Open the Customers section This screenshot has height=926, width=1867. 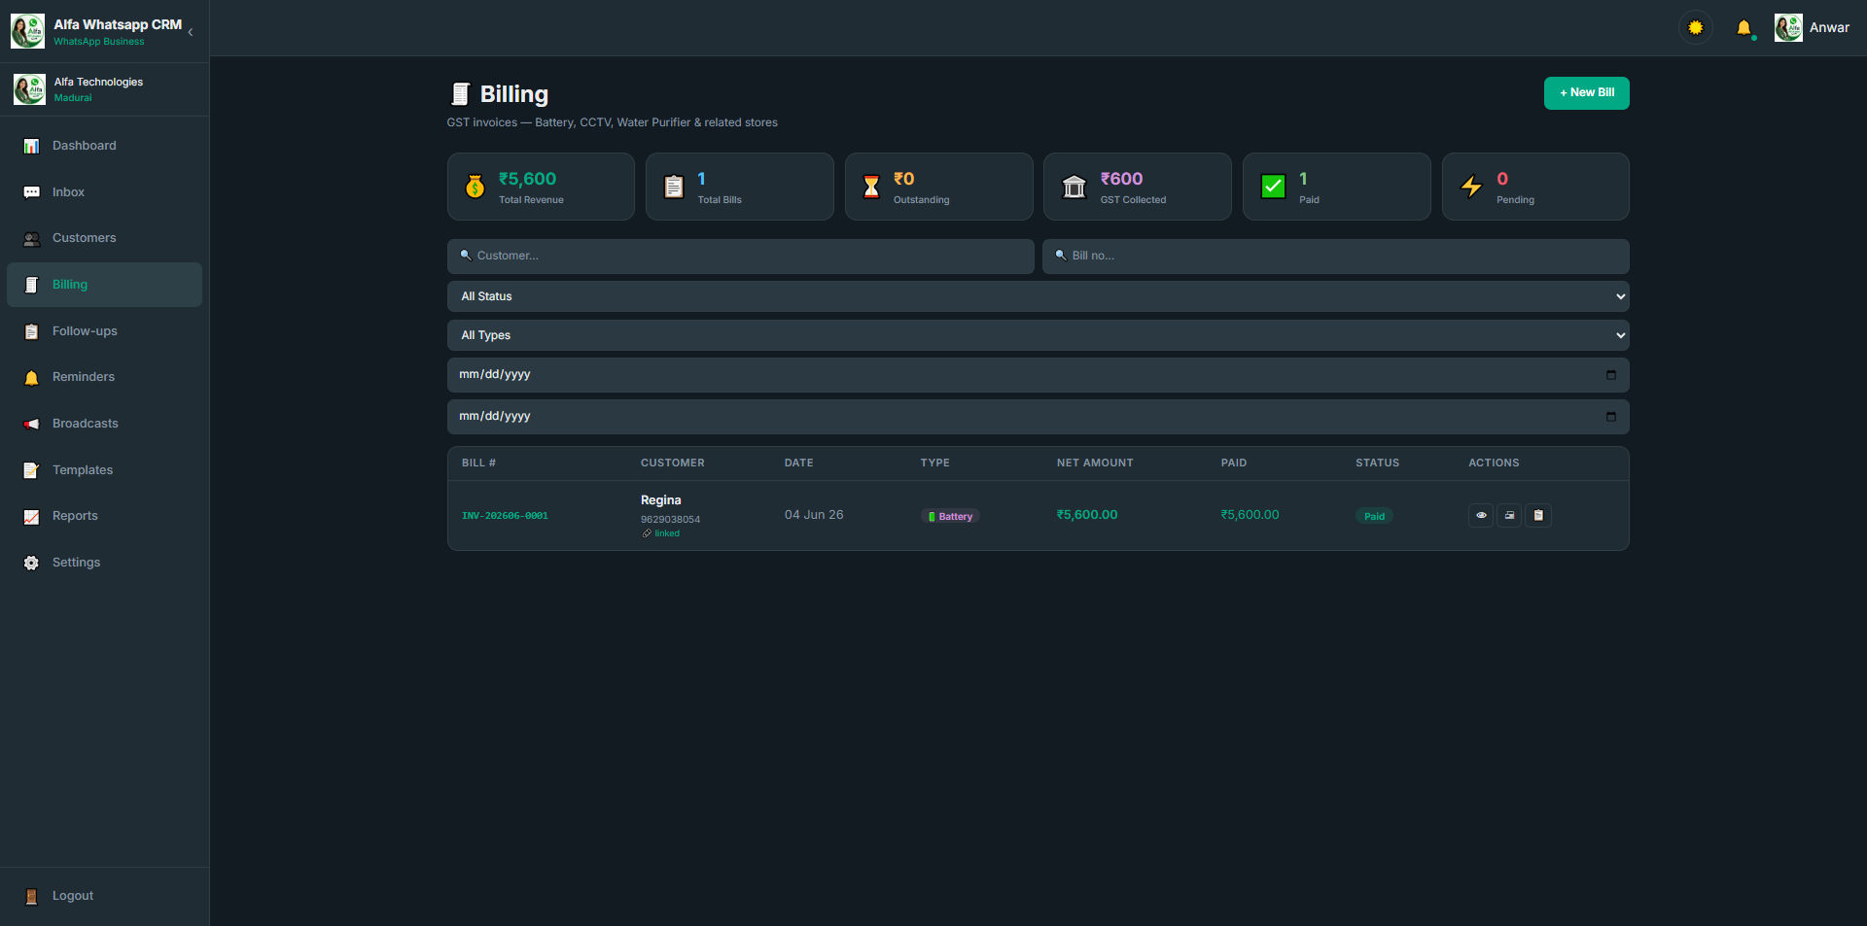(x=104, y=238)
